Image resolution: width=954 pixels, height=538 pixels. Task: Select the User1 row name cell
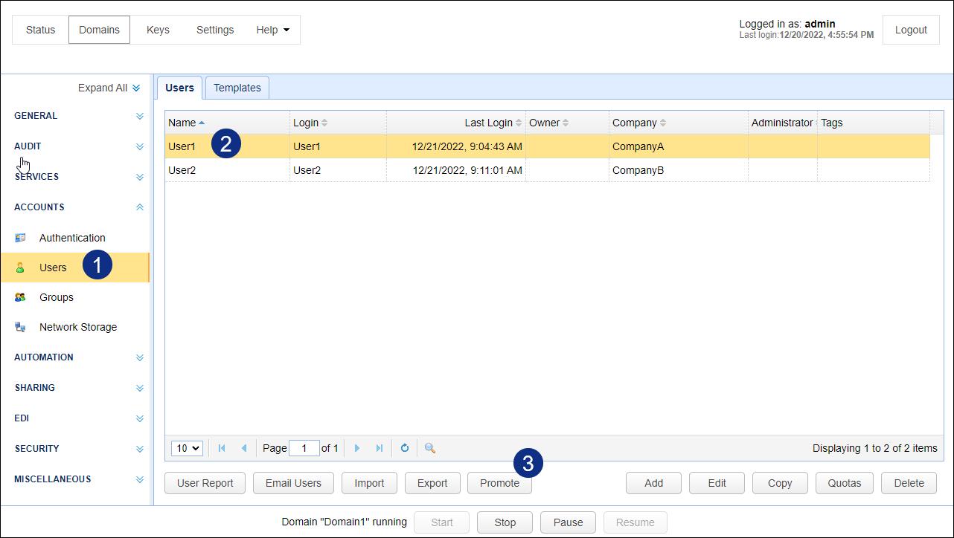click(227, 146)
